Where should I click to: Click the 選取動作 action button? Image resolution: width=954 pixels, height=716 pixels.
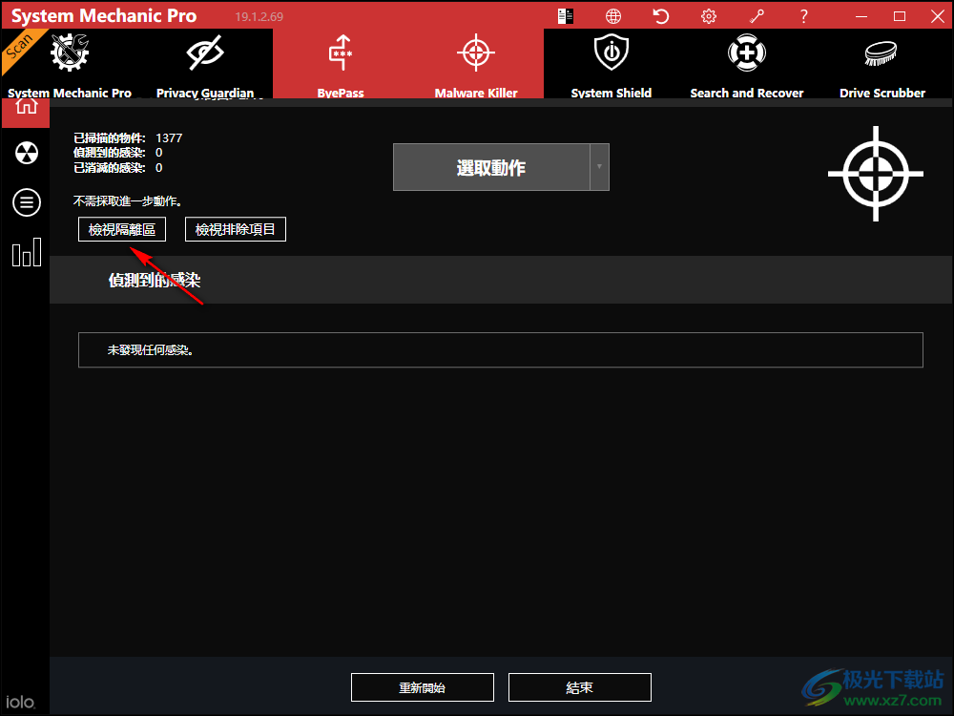click(491, 167)
